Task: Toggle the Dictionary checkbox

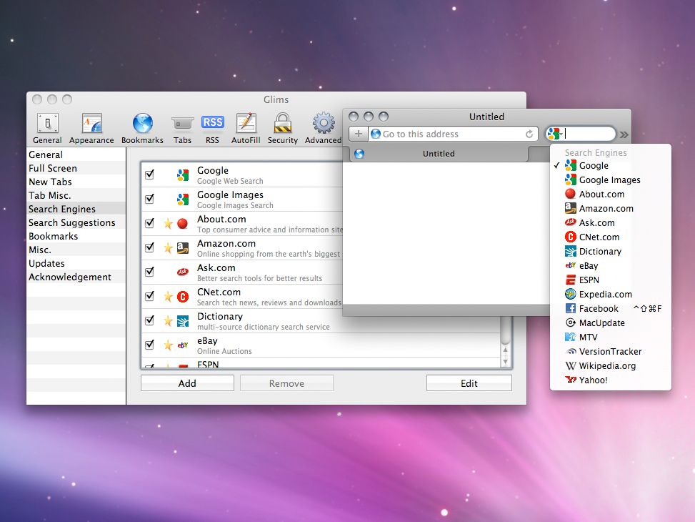Action: (150, 320)
